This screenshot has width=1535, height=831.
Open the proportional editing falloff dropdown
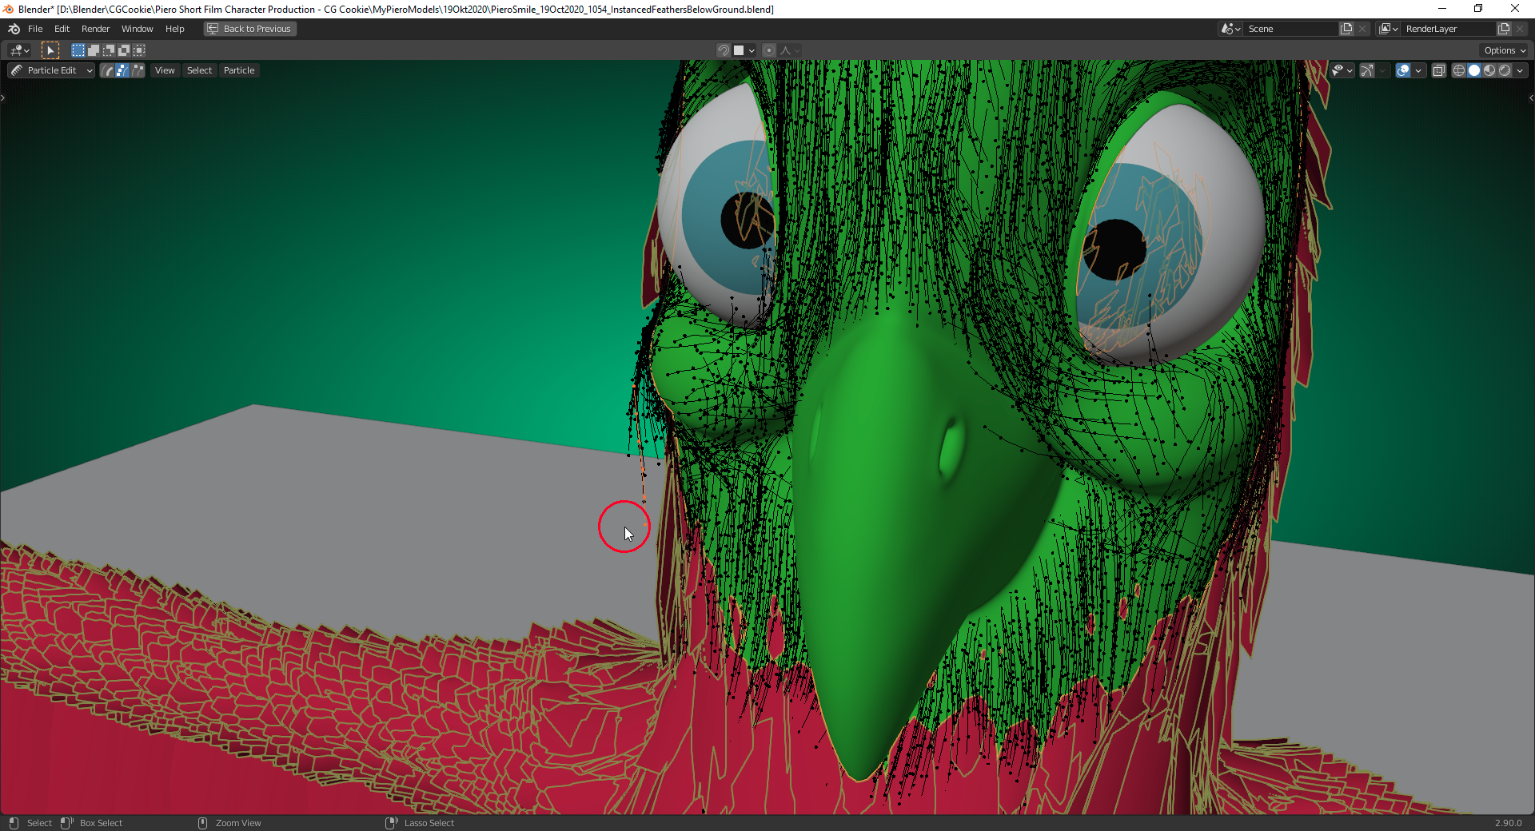coord(787,50)
